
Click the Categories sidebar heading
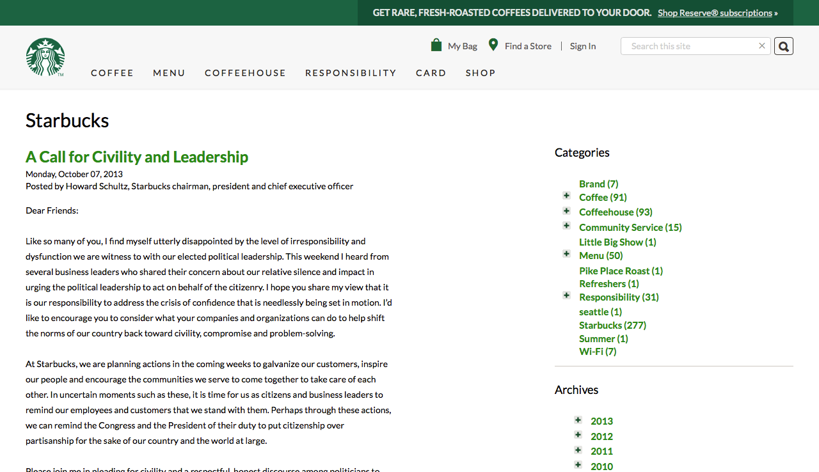coord(582,152)
